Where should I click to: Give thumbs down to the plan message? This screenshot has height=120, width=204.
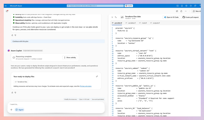click(x=15, y=35)
